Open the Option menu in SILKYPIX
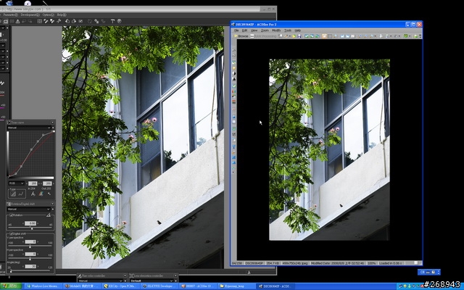Image resolution: width=464 pixels, height=290 pixels. [x=48, y=14]
